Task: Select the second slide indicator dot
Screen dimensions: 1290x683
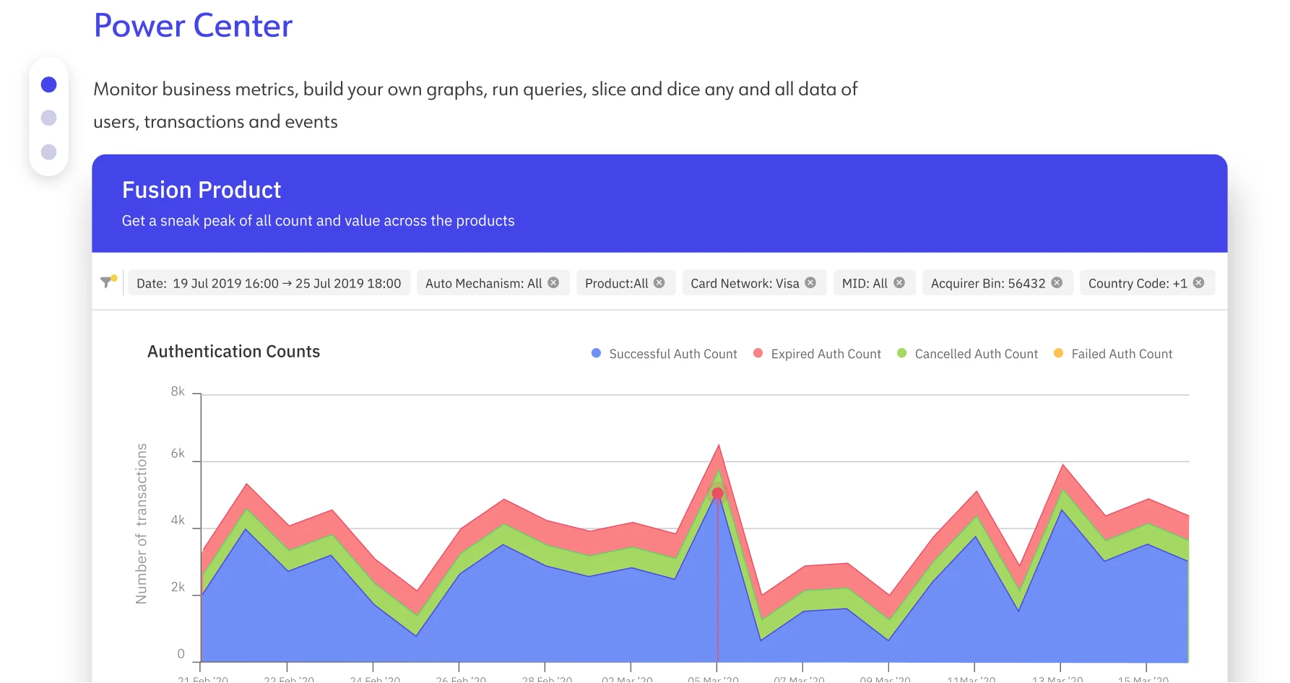Action: point(48,118)
